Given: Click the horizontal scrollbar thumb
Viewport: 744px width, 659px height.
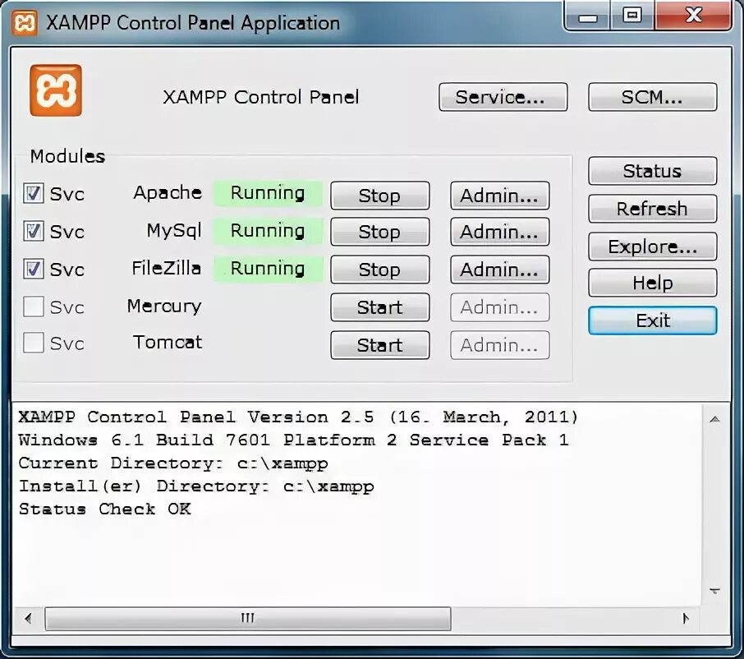Looking at the screenshot, I should pyautogui.click(x=248, y=618).
